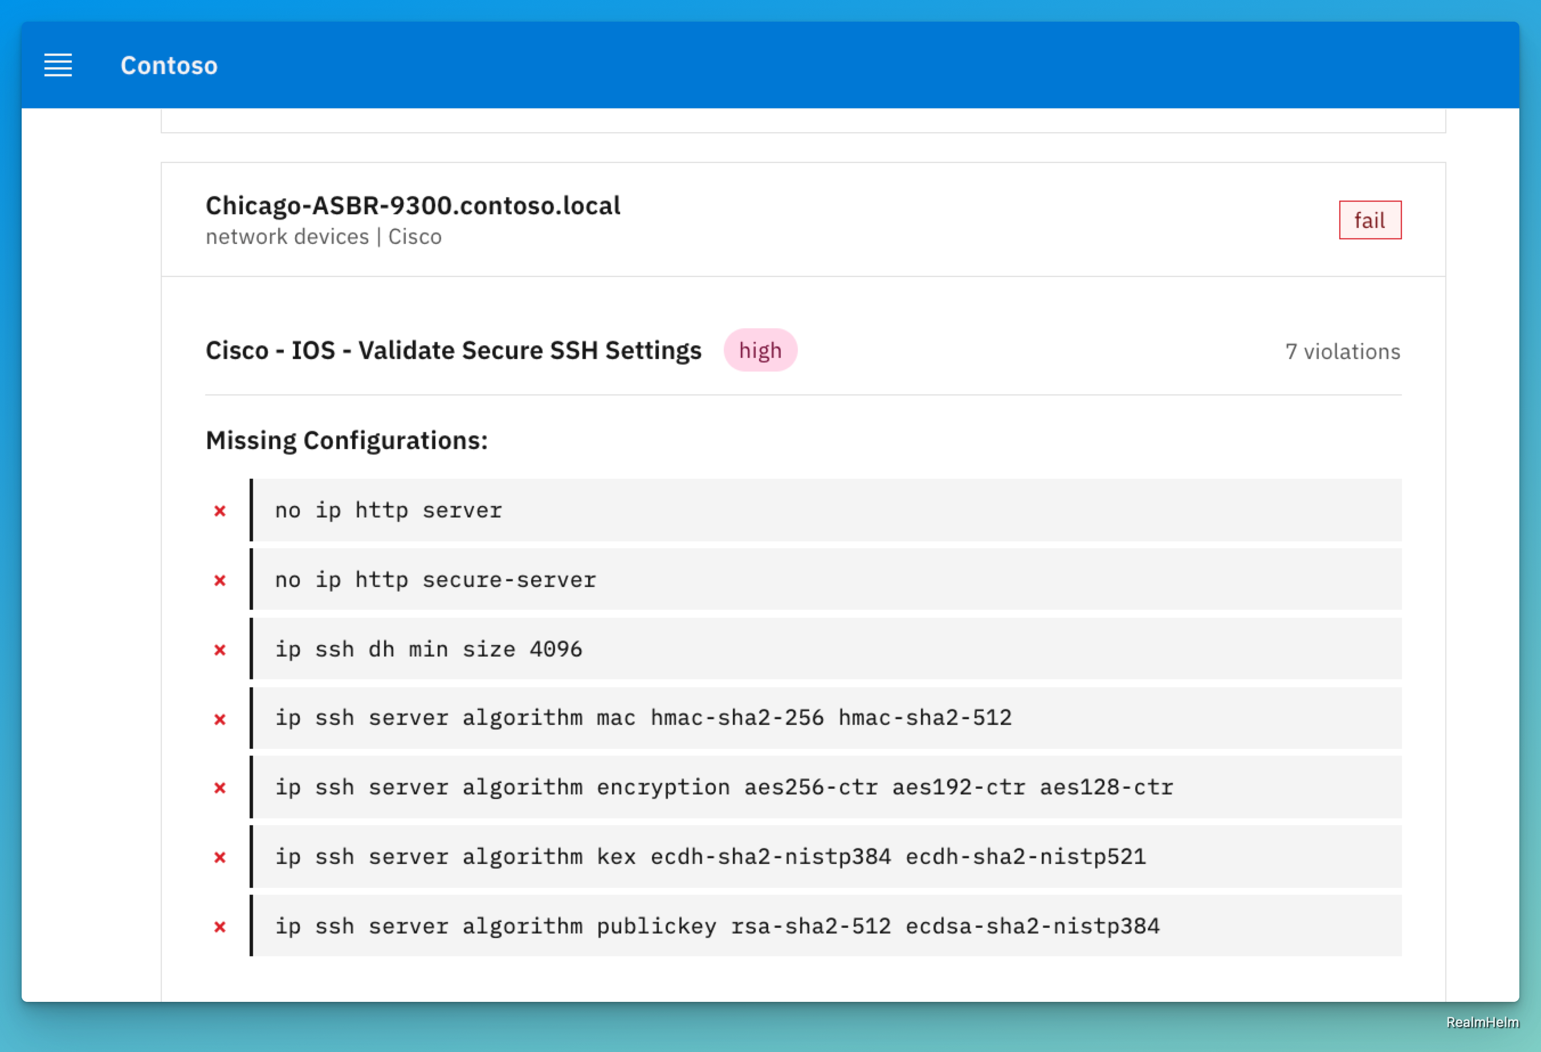Click the red X beside 'no ip http server'
The height and width of the screenshot is (1052, 1541).
coord(219,511)
